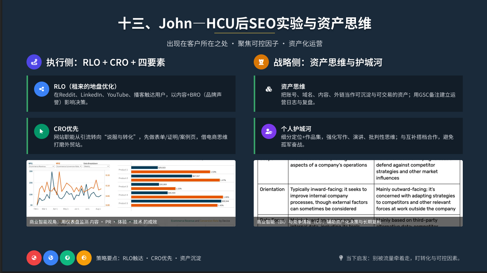Click the CRO description about 说服与转化
487x273 pixels.
coord(140,140)
